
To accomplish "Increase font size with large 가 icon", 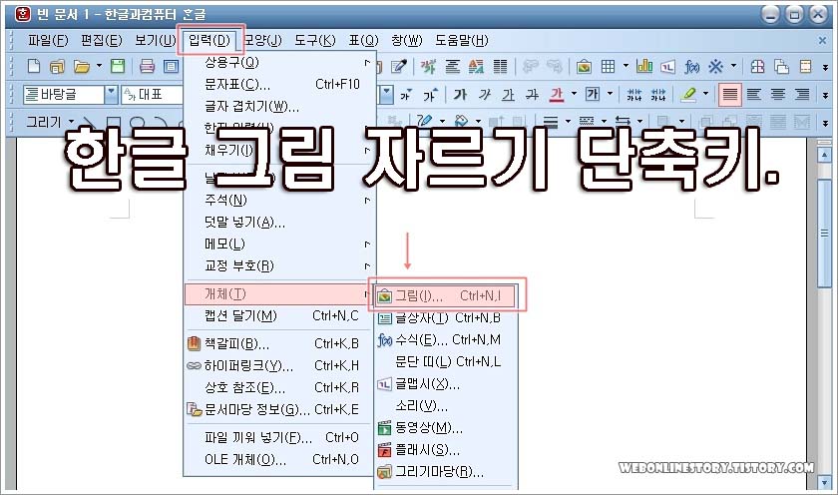I will 431,95.
